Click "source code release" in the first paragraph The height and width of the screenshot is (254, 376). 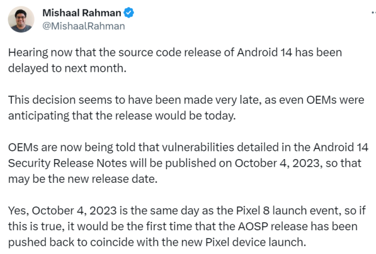[144, 53]
